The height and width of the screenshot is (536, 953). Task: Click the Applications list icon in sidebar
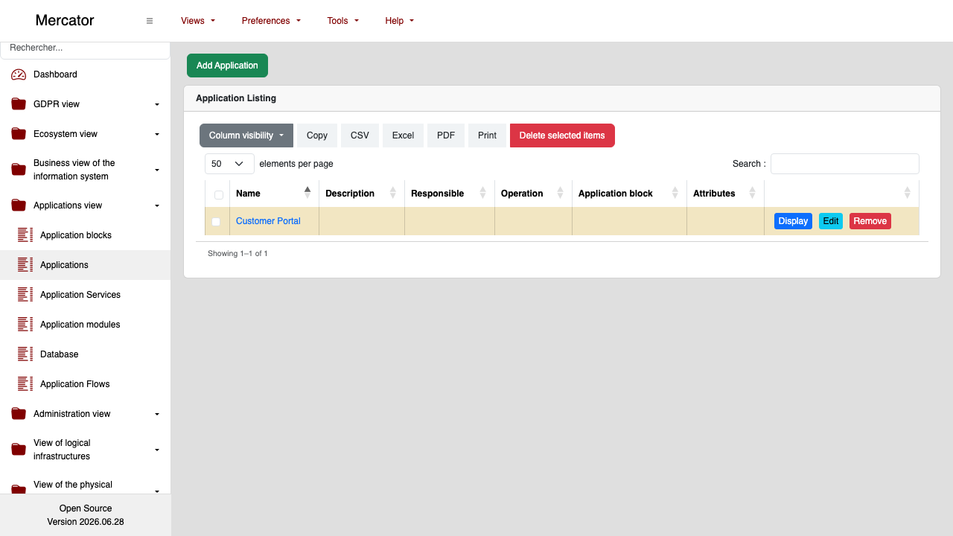pyautogui.click(x=25, y=265)
